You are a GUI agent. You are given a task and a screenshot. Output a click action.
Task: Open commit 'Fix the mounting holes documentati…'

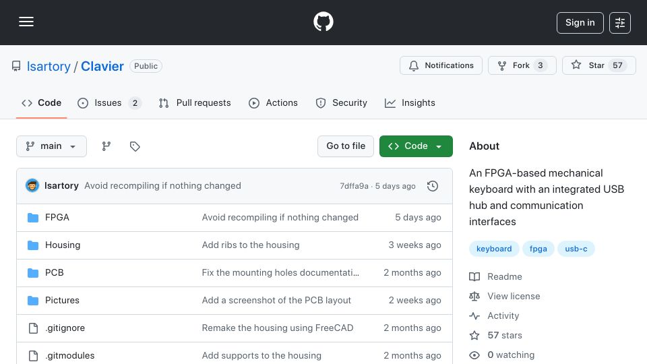coord(280,273)
